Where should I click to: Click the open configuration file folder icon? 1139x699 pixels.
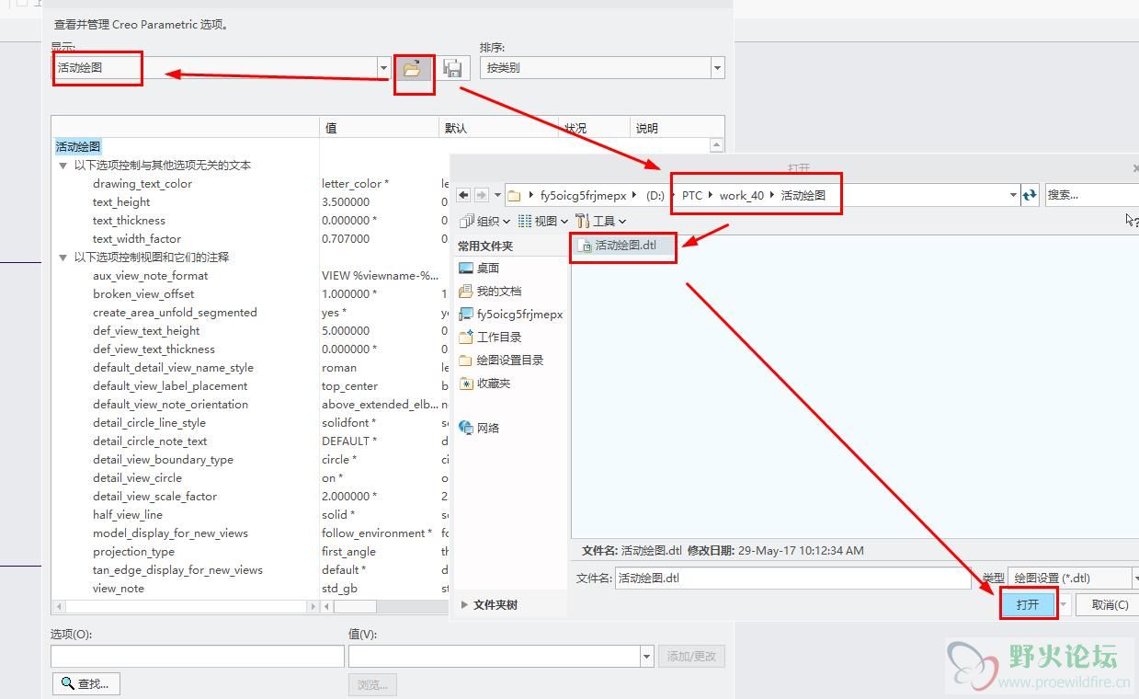(x=413, y=68)
